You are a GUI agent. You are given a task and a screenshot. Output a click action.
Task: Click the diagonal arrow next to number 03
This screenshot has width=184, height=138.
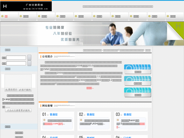tap(121, 115)
